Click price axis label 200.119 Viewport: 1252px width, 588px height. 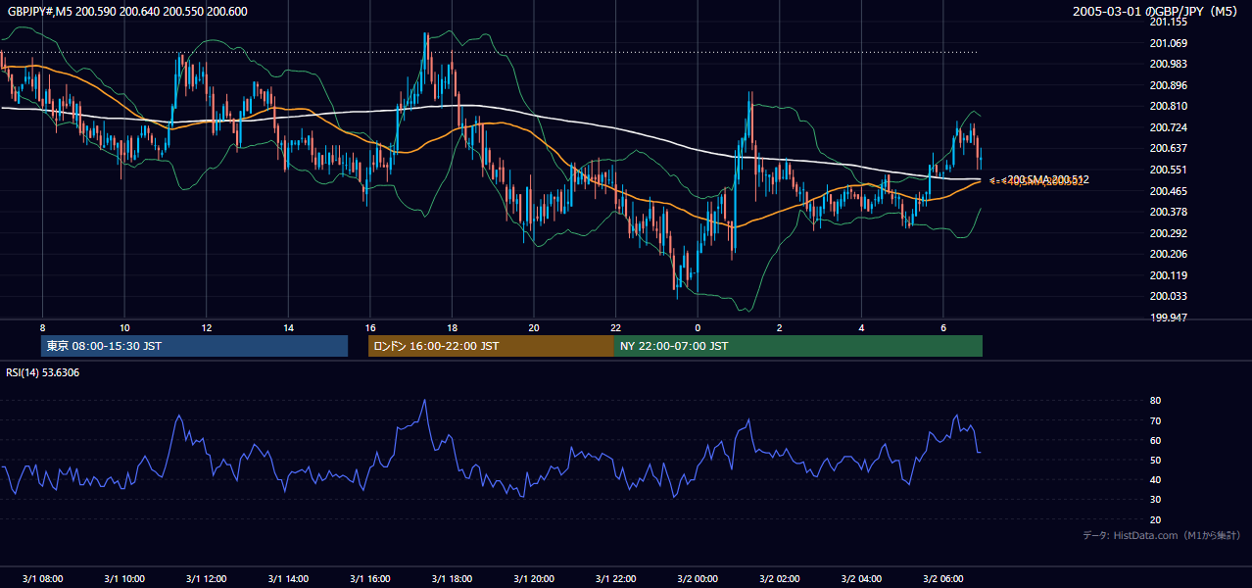[1169, 275]
